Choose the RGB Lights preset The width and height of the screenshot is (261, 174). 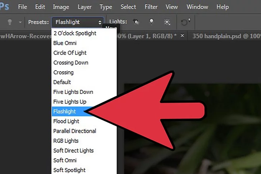[66, 141]
